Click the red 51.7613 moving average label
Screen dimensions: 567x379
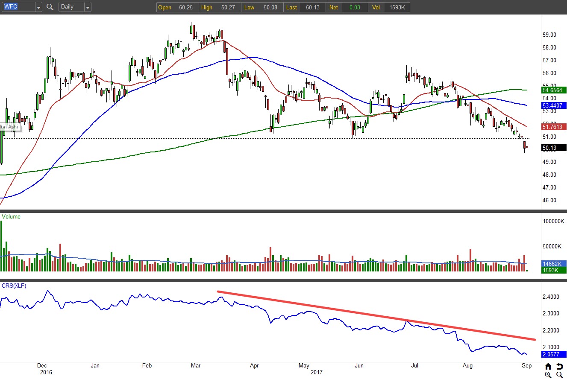554,126
